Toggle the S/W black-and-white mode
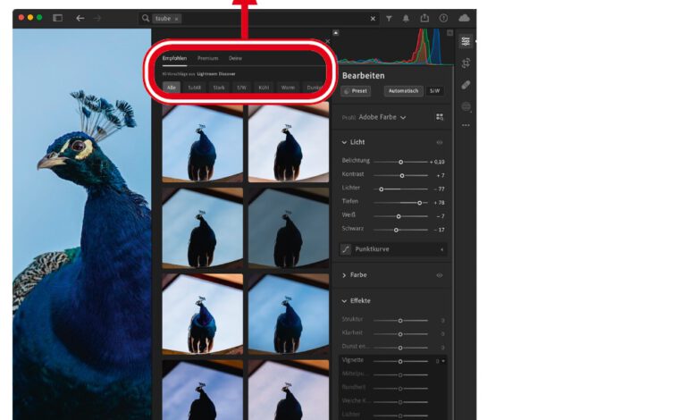Screen dimensions: 697x420 [x=435, y=91]
